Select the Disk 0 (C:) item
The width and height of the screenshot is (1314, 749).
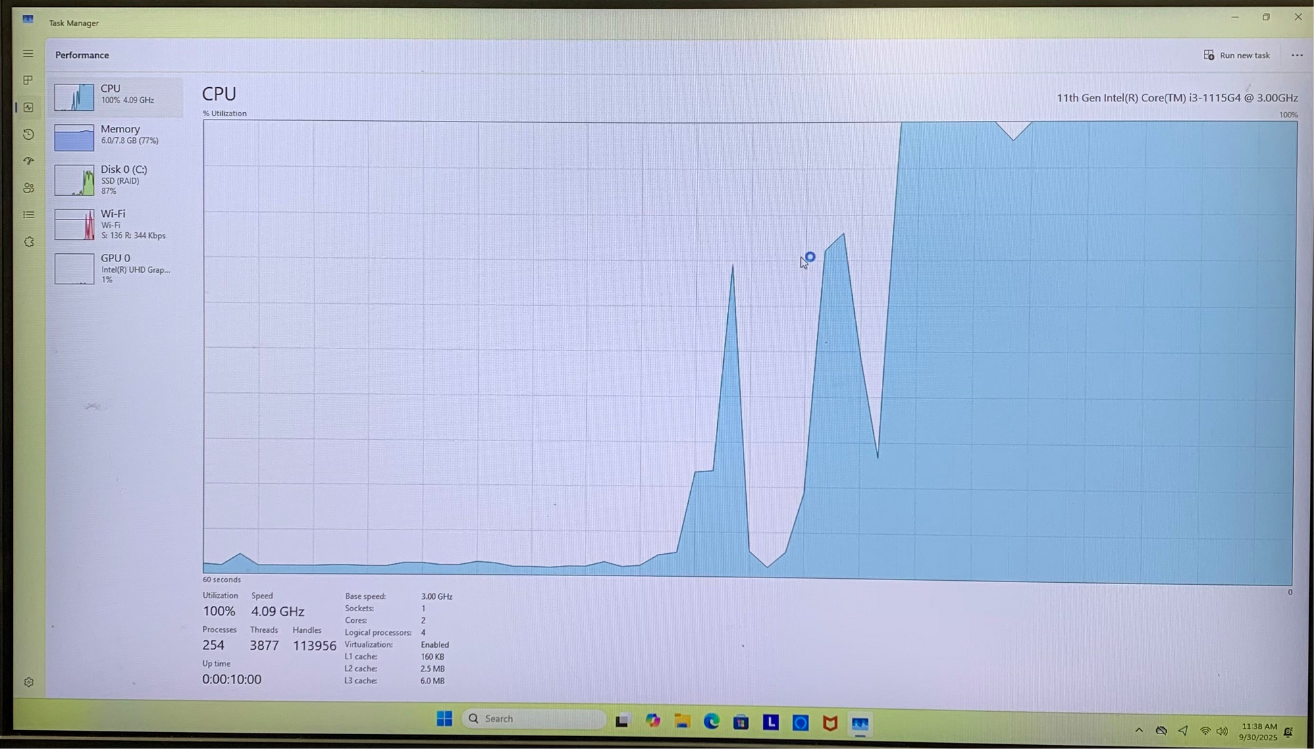[116, 180]
